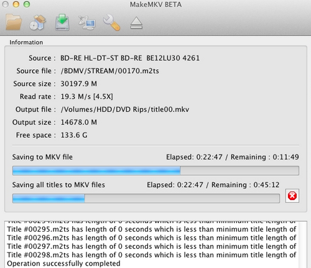Viewport: 311px width, 268px height.
Task: Click the read rate value 19.3 M/s
Action: coord(86,97)
